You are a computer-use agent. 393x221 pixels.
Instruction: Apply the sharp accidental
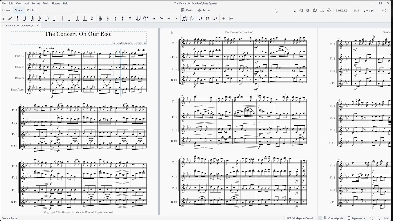tap(123, 18)
